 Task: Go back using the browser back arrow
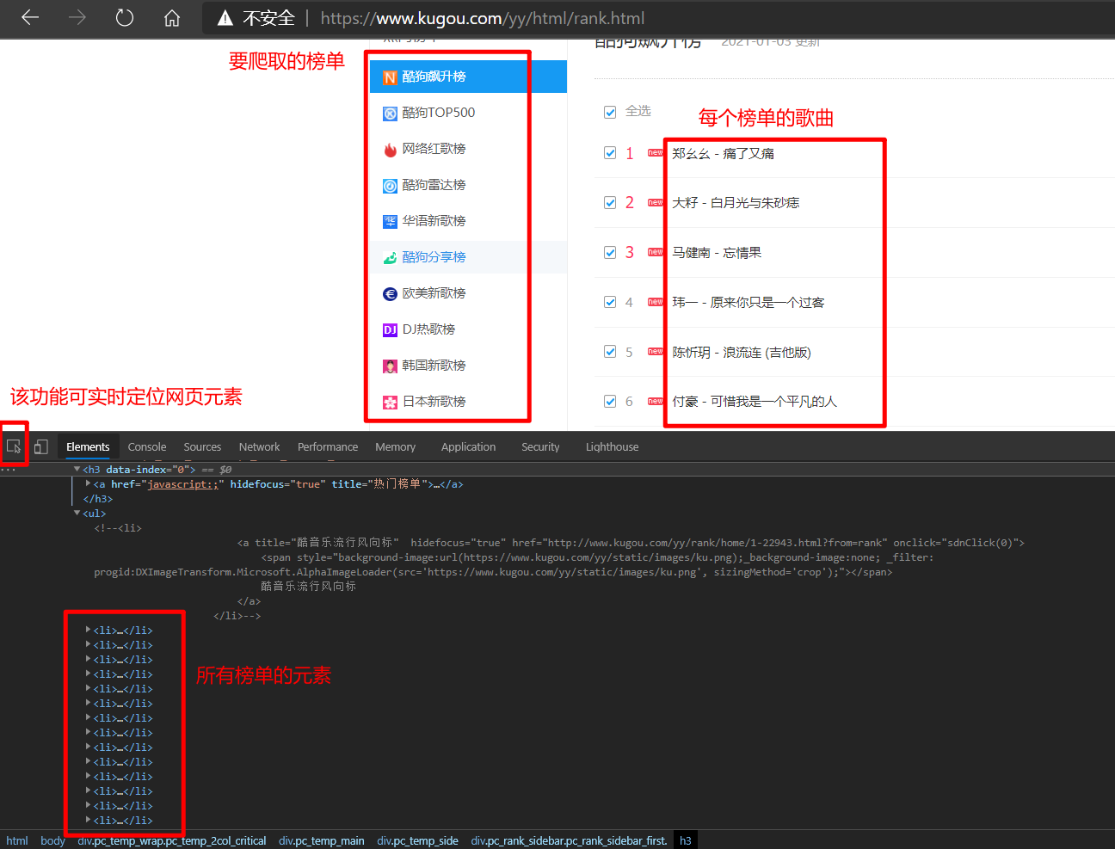click(30, 18)
